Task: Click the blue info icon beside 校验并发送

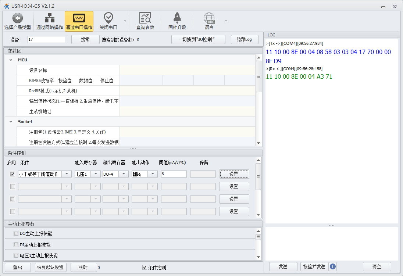Action: [333, 266]
